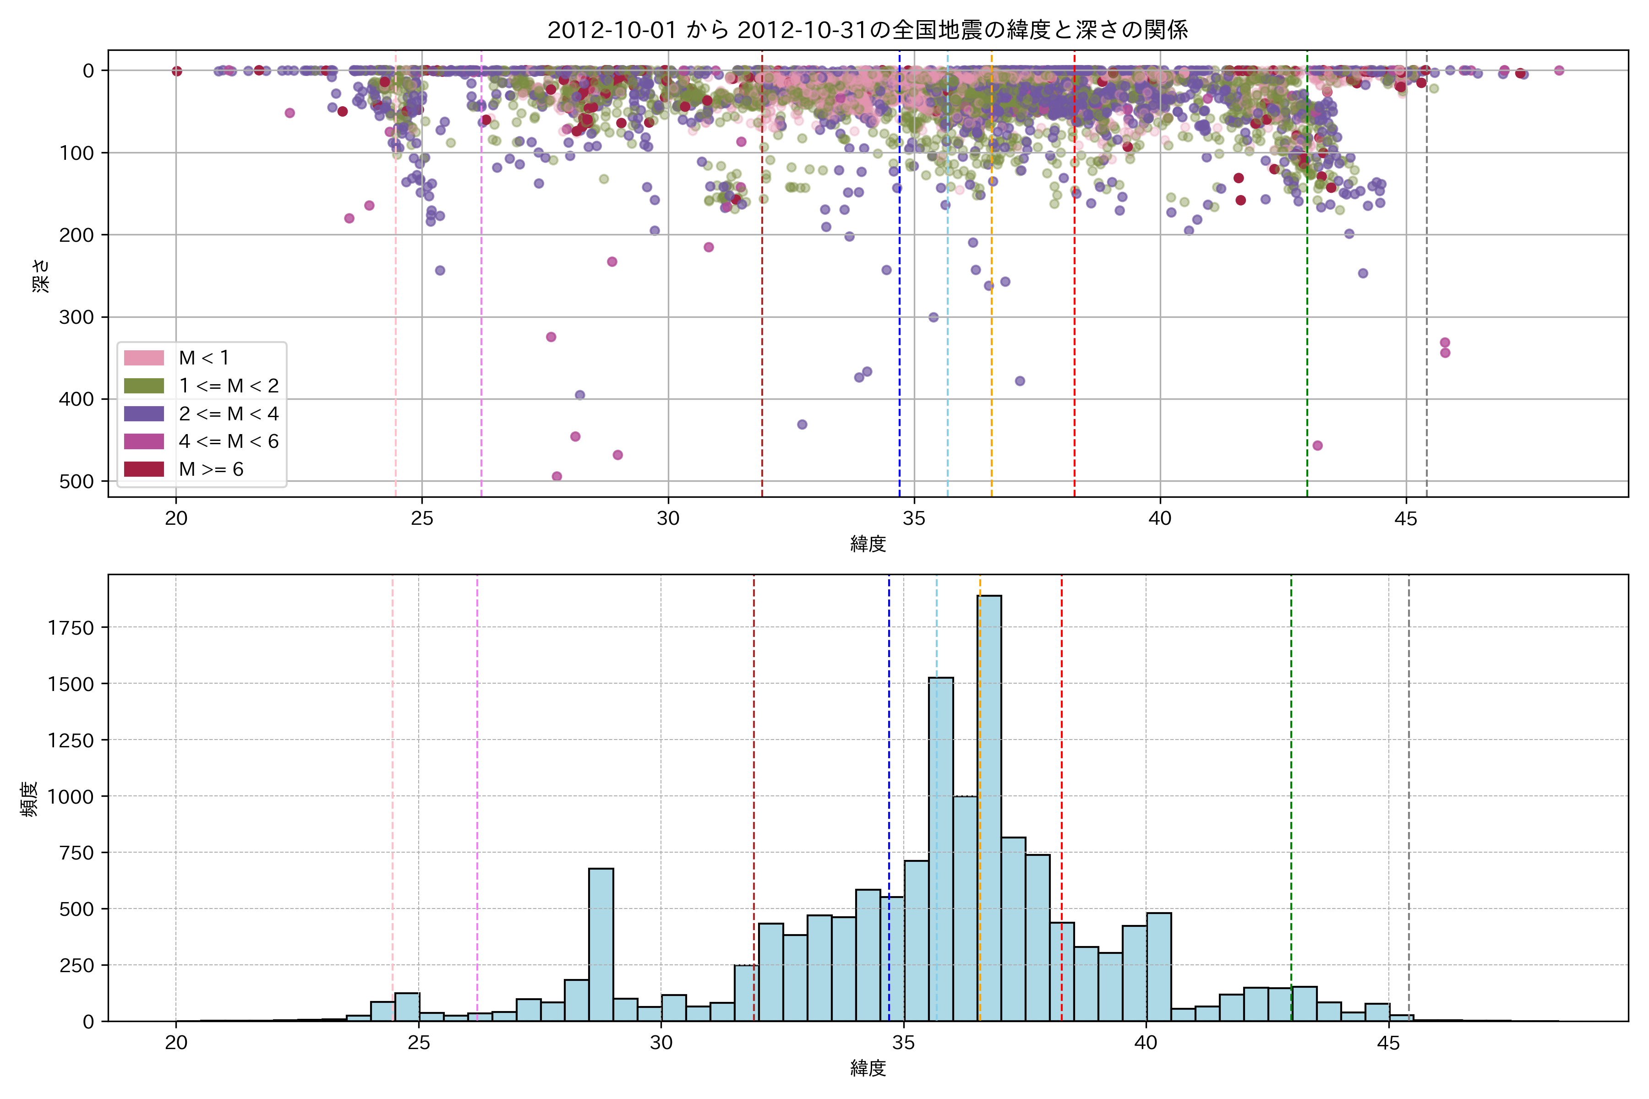Click the '緯度' x-axis label under histogram
Screen dimensions: 1649x1099
click(868, 1068)
